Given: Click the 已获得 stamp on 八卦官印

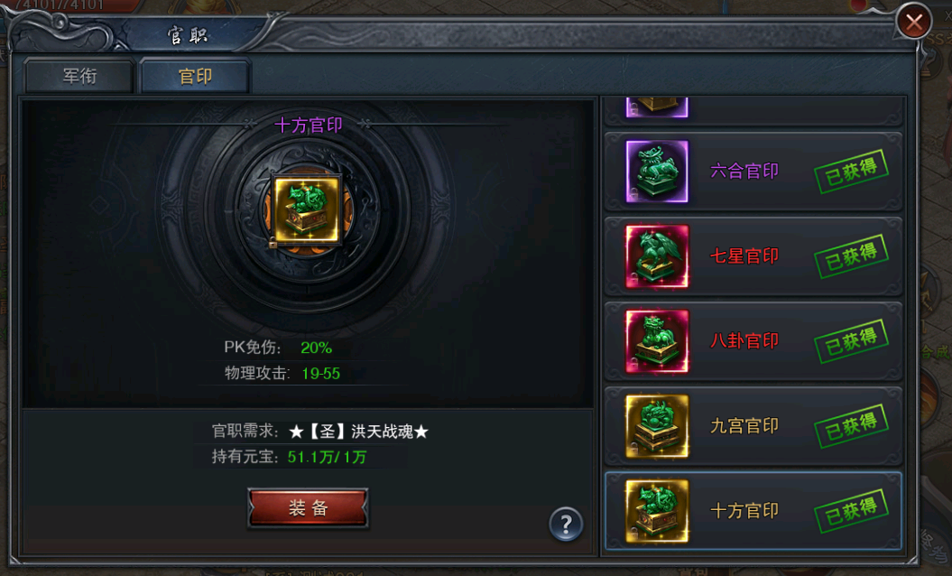Looking at the screenshot, I should (851, 341).
